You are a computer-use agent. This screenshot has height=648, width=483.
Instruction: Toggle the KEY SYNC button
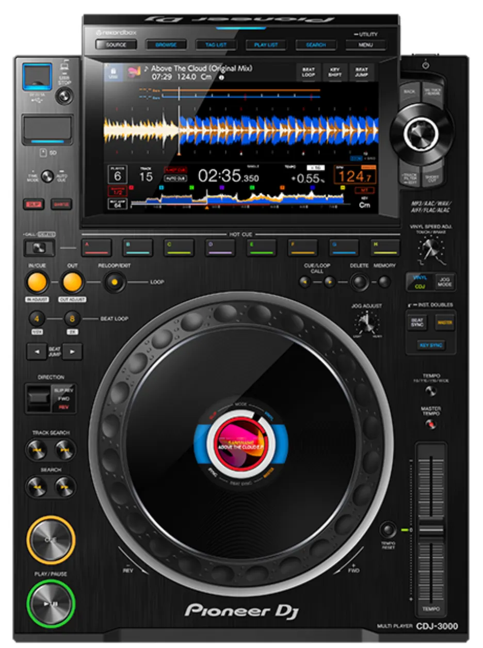pyautogui.click(x=431, y=345)
